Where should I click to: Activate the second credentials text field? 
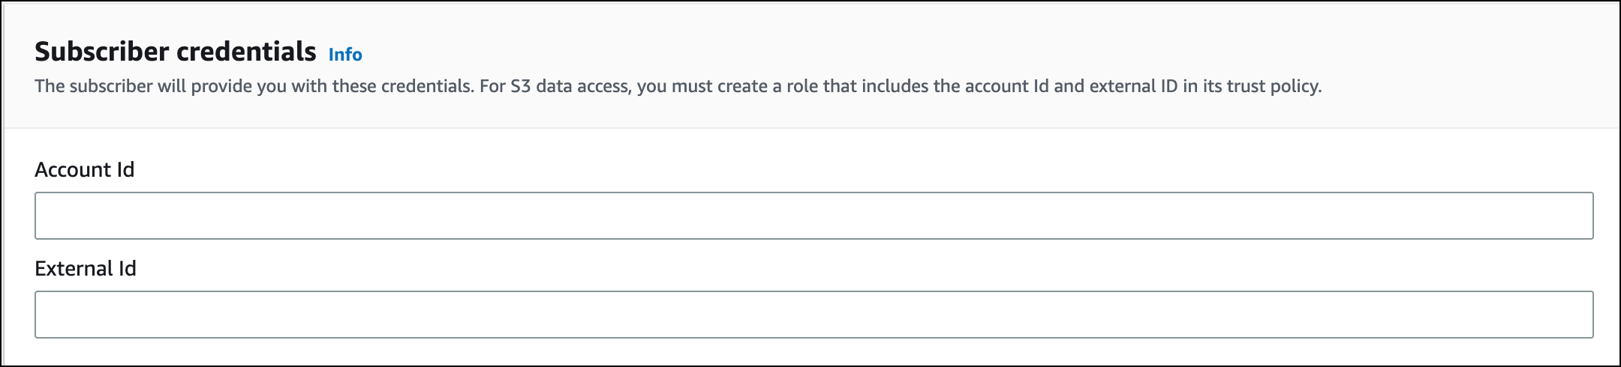click(814, 315)
